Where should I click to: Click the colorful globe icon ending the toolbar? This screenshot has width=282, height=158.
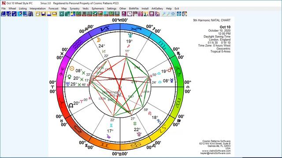[185, 14]
